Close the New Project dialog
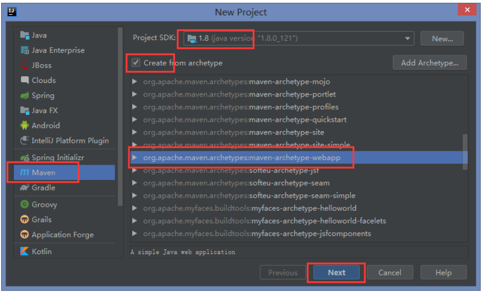Screen dimensions: 484x292 [467, 9]
